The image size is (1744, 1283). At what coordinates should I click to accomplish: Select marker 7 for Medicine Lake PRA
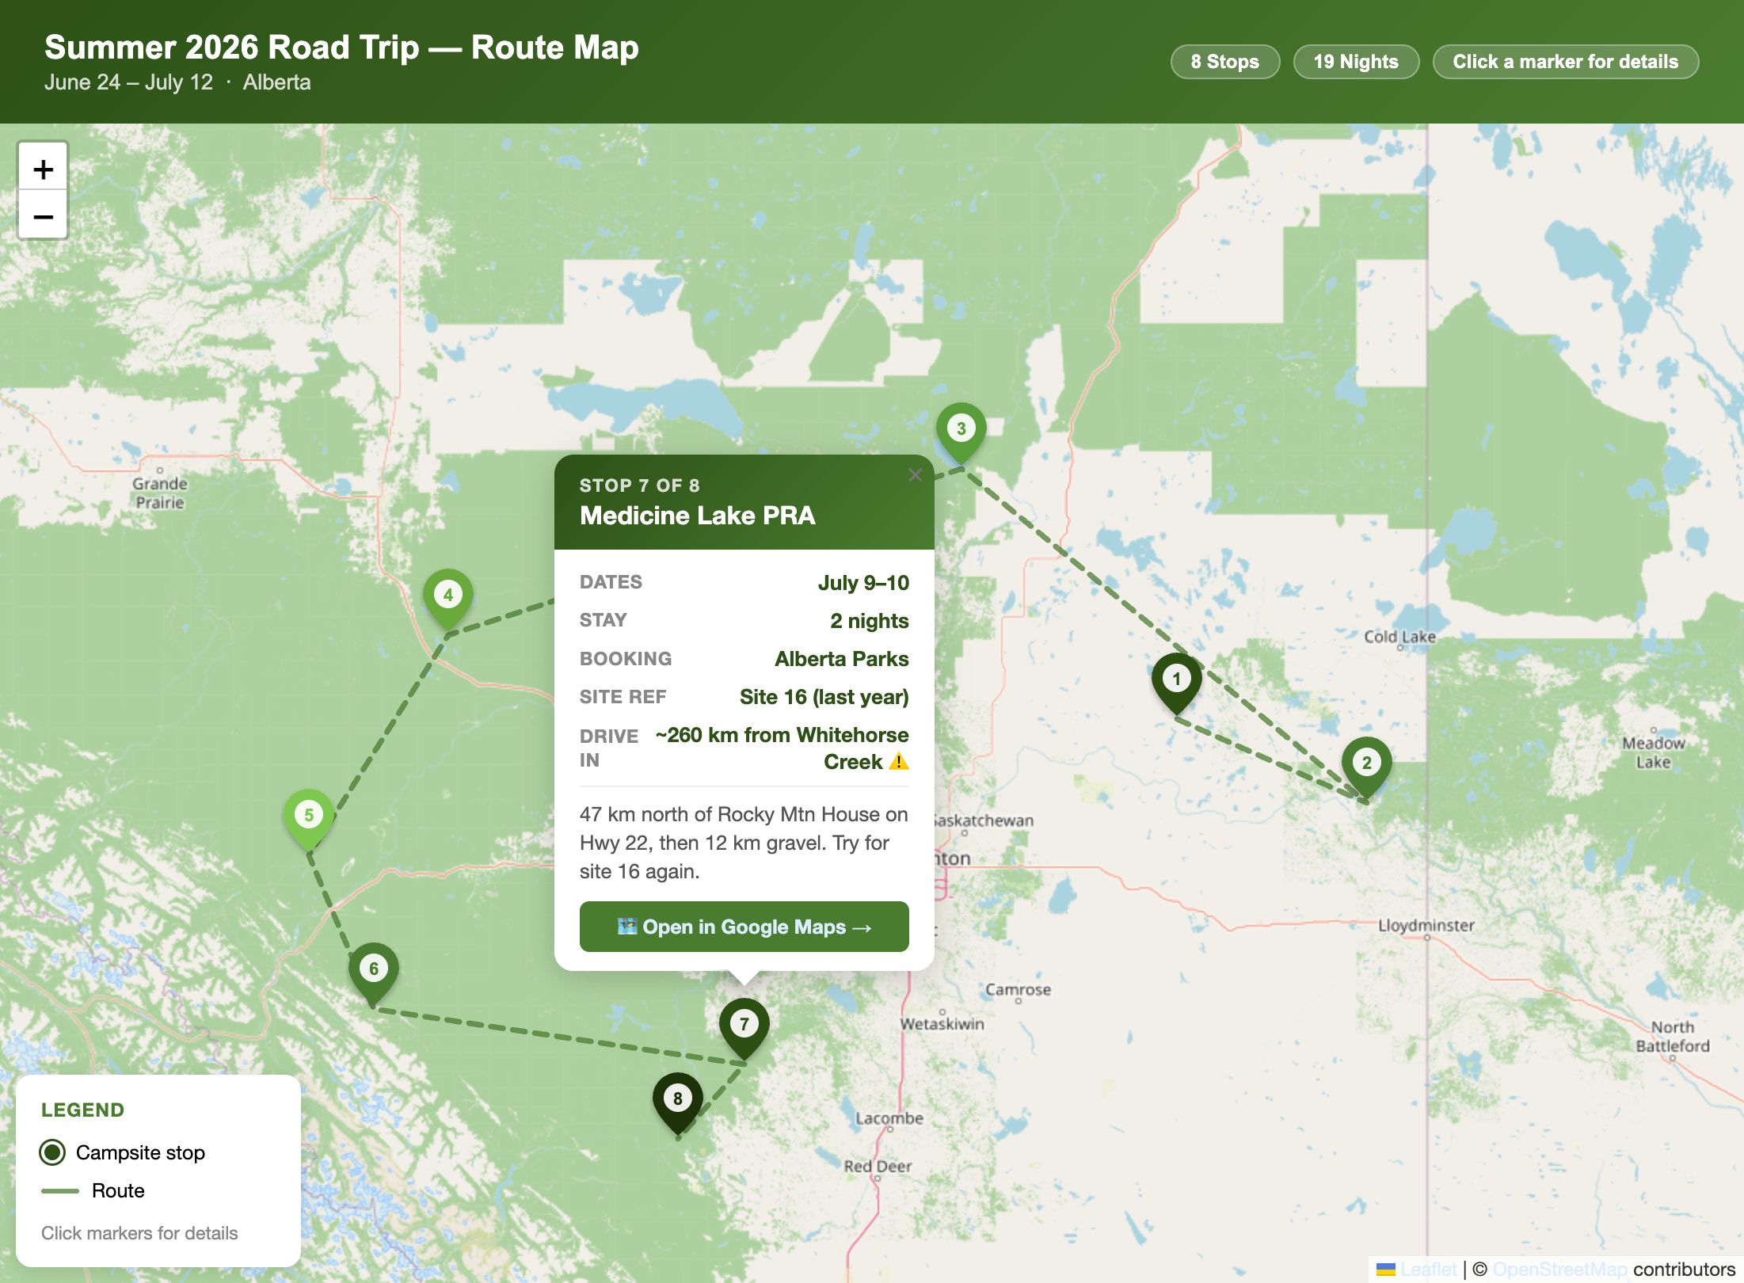744,1023
